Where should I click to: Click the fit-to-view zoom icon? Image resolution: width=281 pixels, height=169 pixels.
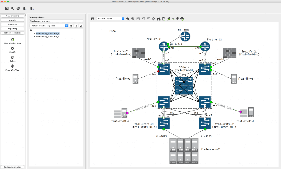pos(138,19)
